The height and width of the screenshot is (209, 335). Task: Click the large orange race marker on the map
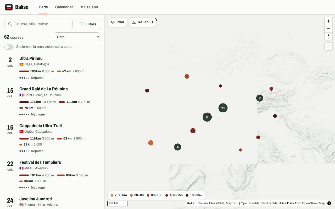tap(151, 143)
